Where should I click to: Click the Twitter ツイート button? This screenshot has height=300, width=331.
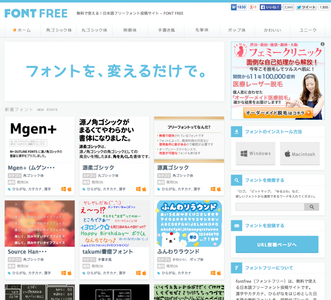coord(306,7)
